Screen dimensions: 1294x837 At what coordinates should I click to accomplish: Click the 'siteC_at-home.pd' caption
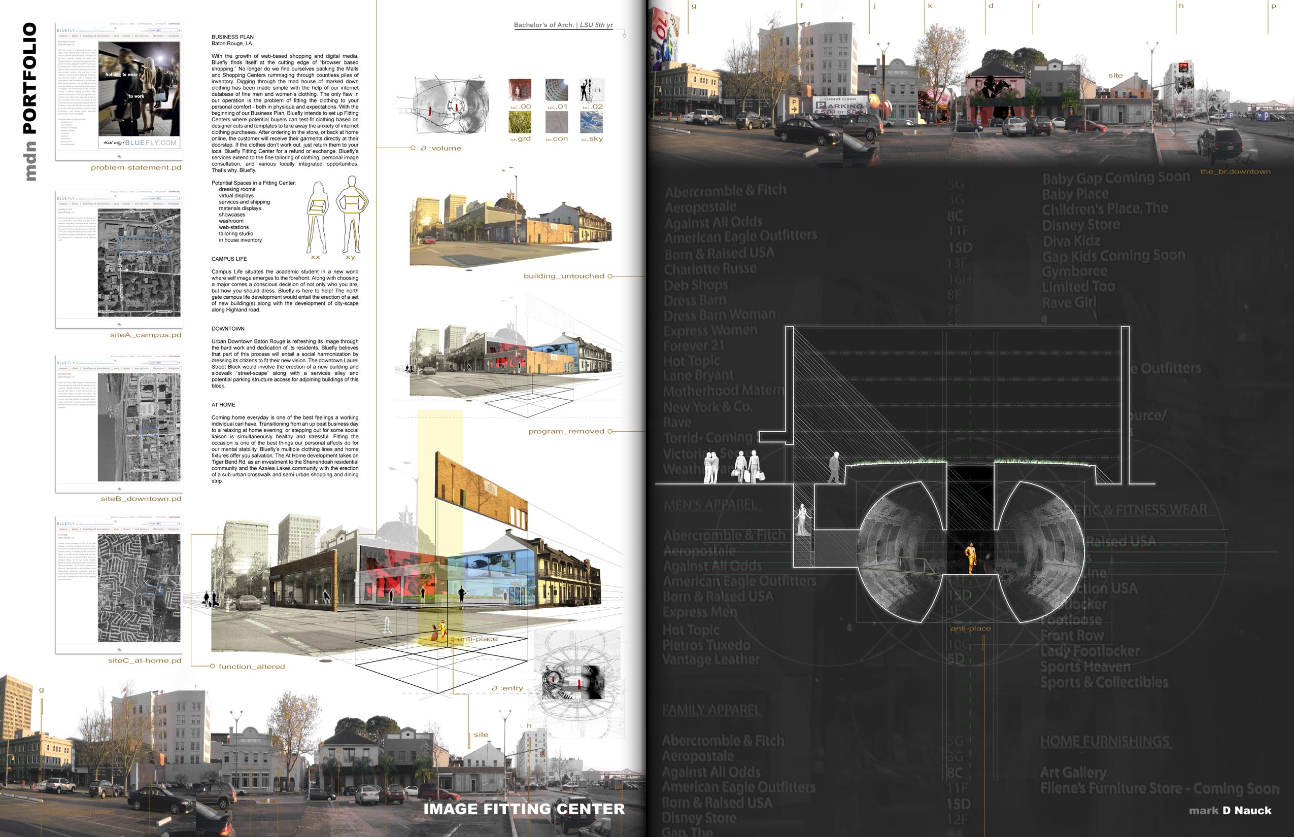tap(145, 660)
